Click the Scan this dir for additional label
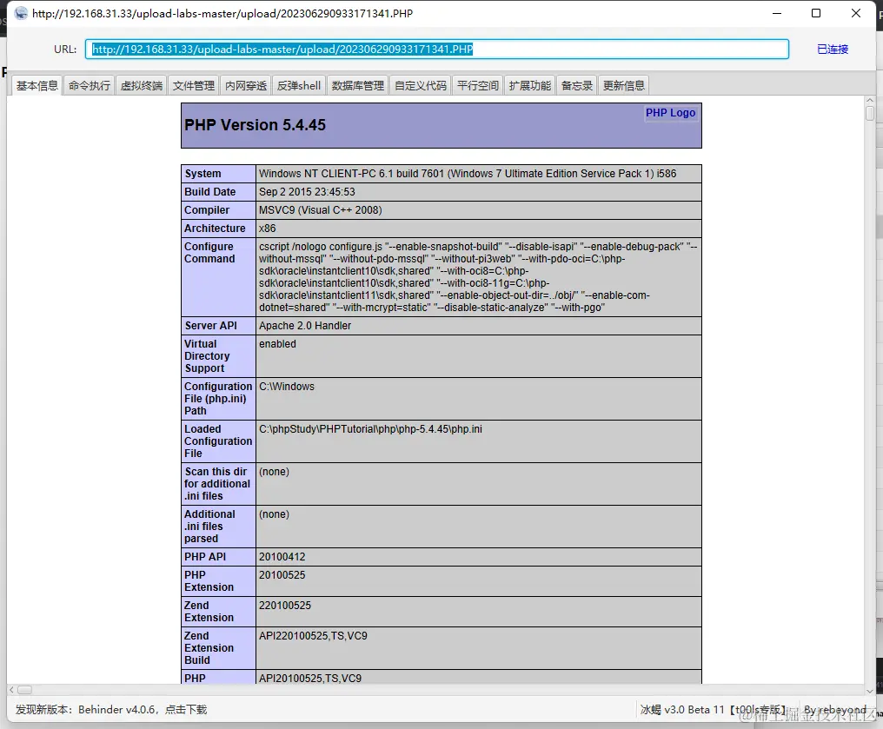This screenshot has height=729, width=883. [x=216, y=484]
